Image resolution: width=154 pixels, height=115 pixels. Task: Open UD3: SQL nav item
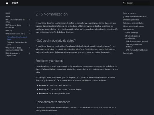(x=9, y=31)
